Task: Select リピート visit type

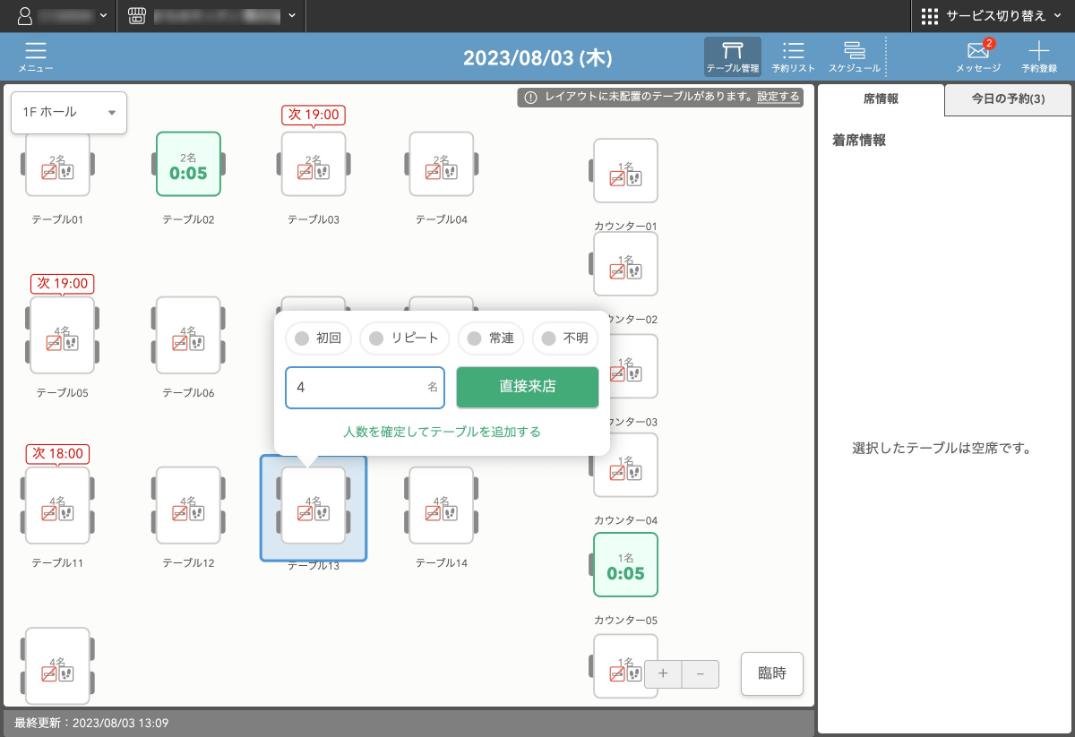Action: coord(405,339)
